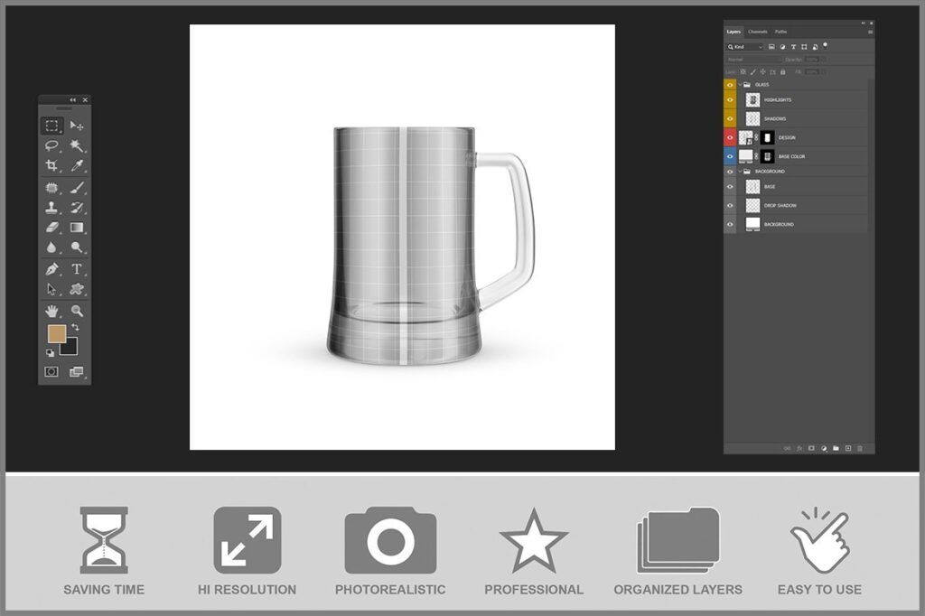Select the Magic Wand tool
Viewport: 925px width, 616px height.
point(77,145)
